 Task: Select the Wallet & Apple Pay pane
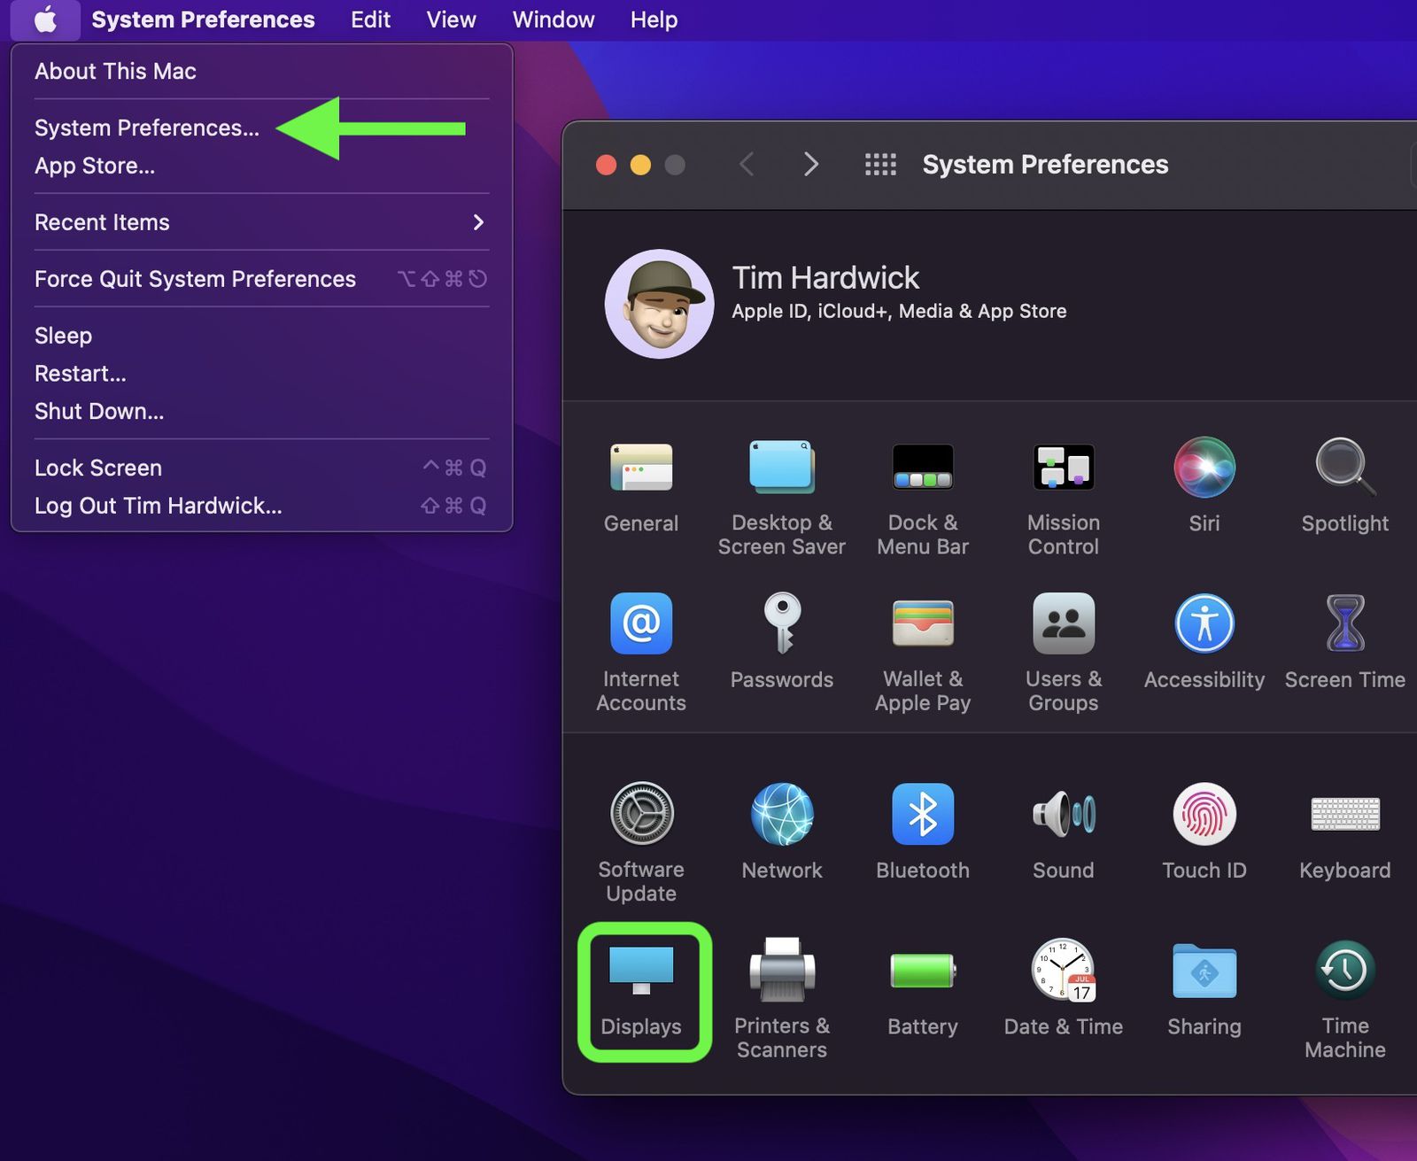[922, 623]
